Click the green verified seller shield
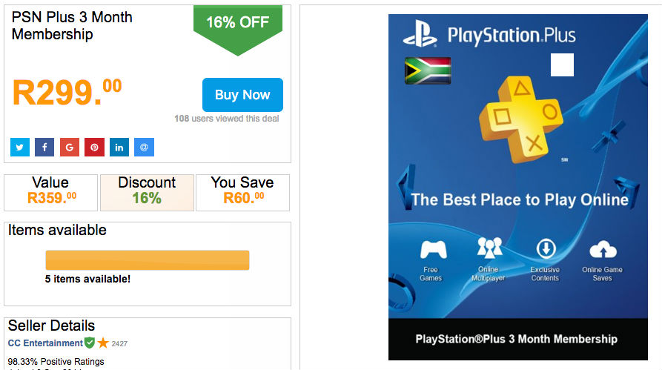The height and width of the screenshot is (370, 662). pyautogui.click(x=90, y=343)
